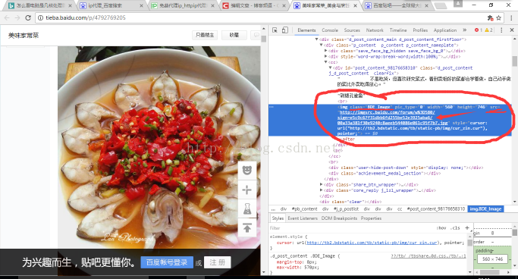The width and height of the screenshot is (518, 279).
Task: Expand the core_reply j_lzl_wrapper div node
Action: (321, 190)
